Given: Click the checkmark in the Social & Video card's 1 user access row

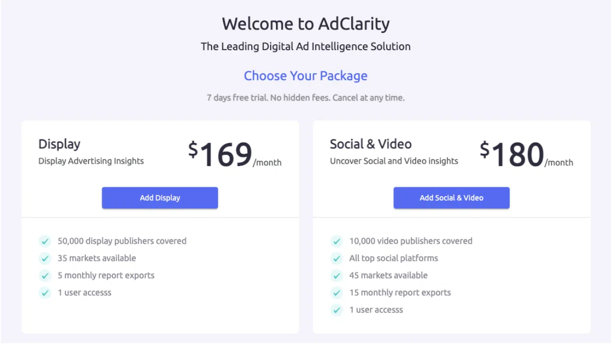Looking at the screenshot, I should [x=336, y=310].
